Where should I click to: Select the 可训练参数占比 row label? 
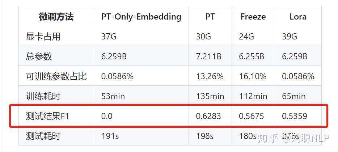pos(56,76)
